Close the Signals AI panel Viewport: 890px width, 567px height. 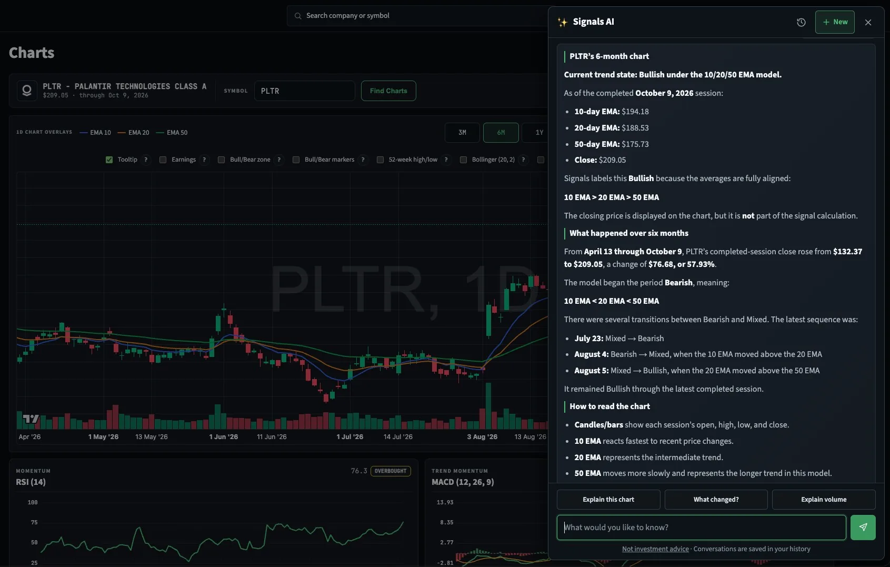(868, 22)
